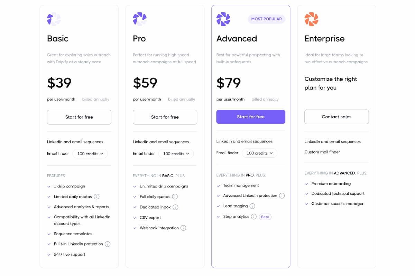The width and height of the screenshot is (415, 276).
Task: Expand Pro plan email finder credits dropdown
Action: point(176,154)
